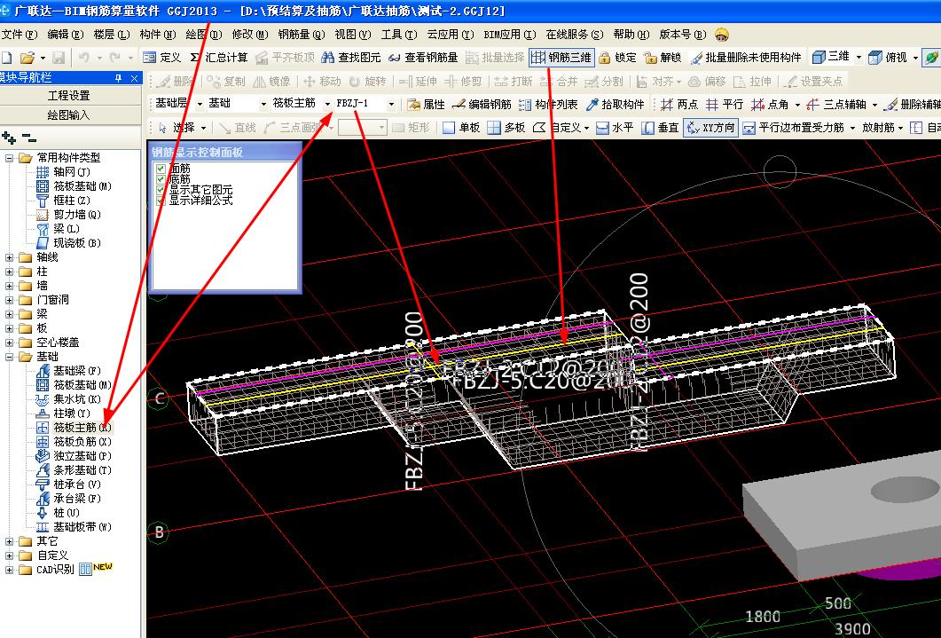
Task: Open the BIM应用(I) menu
Action: click(x=509, y=35)
